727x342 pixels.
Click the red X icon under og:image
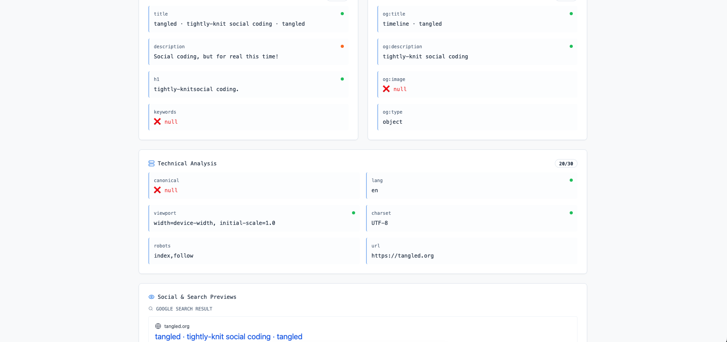pyautogui.click(x=386, y=89)
